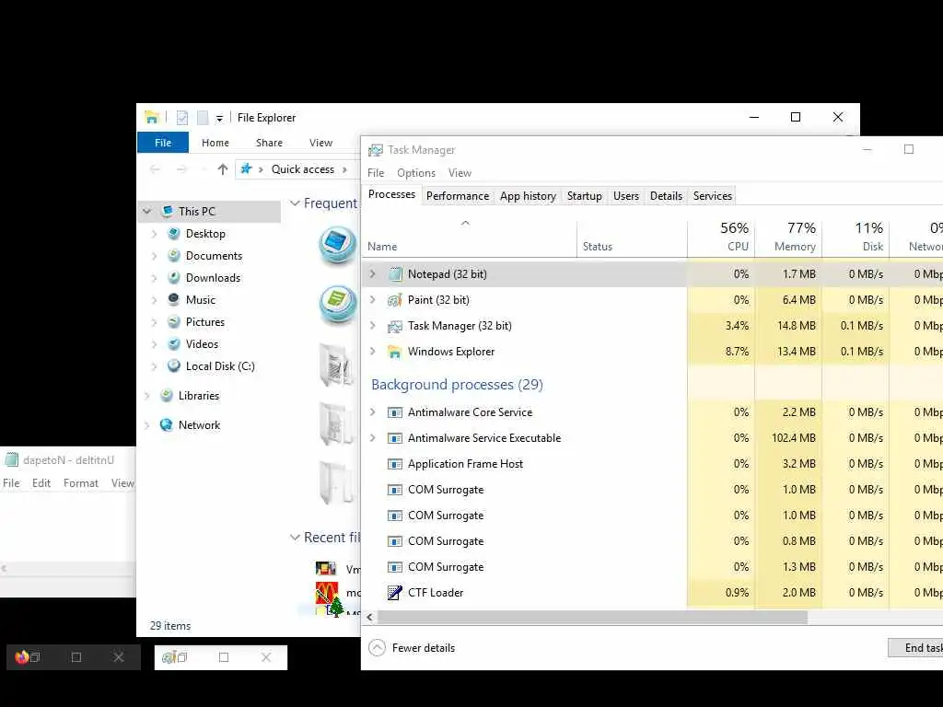Click the Task Manager title bar icon
The height and width of the screenshot is (707, 943).
[x=376, y=150]
